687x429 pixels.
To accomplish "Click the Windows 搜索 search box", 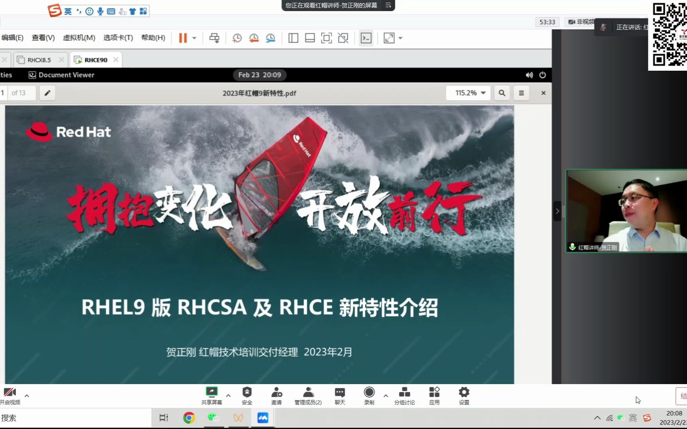I will click(76, 418).
